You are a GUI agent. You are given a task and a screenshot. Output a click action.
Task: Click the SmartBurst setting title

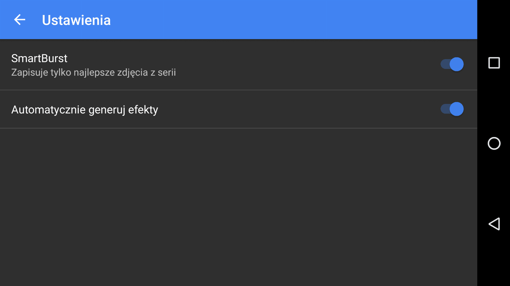click(x=39, y=58)
